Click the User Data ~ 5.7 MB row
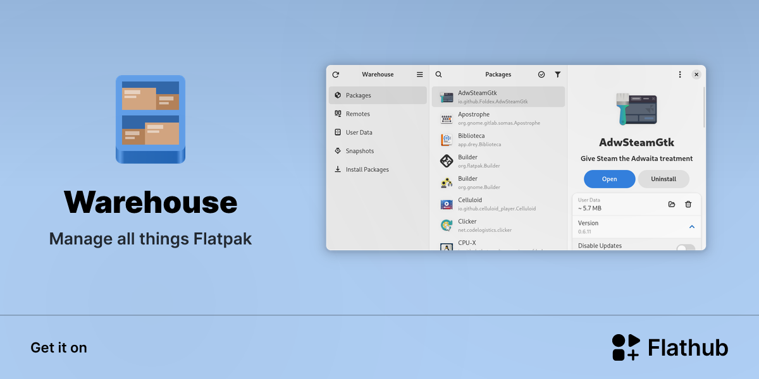This screenshot has width=759, height=379. (x=636, y=204)
